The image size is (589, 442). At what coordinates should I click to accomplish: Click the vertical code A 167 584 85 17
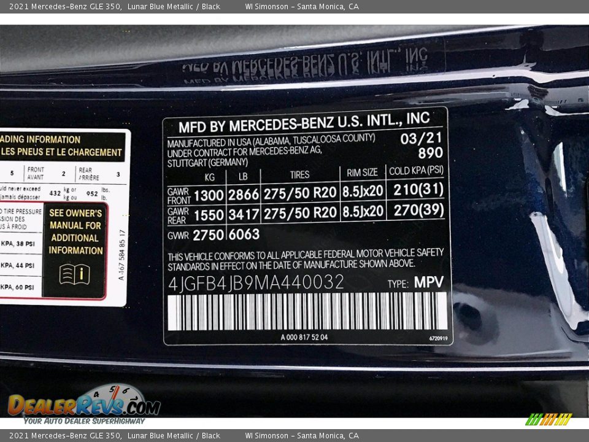[121, 255]
